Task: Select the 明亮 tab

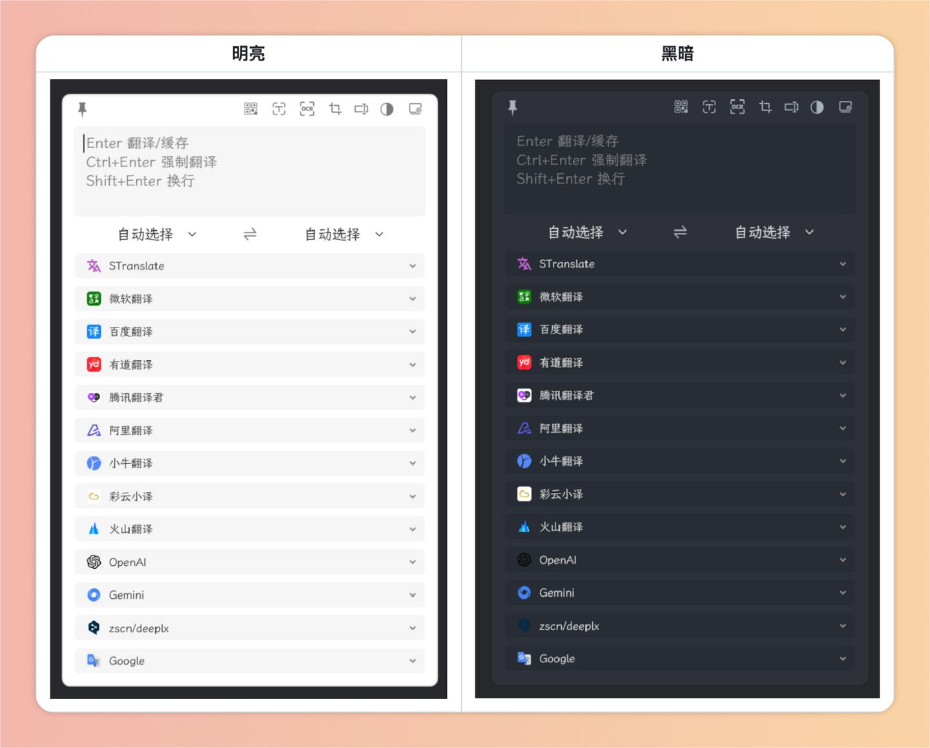Action: [x=249, y=54]
